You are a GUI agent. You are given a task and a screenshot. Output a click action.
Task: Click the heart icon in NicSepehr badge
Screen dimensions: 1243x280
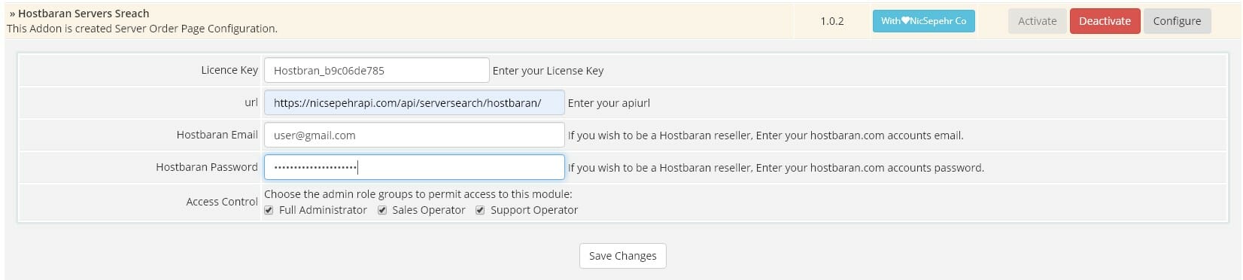(x=905, y=20)
